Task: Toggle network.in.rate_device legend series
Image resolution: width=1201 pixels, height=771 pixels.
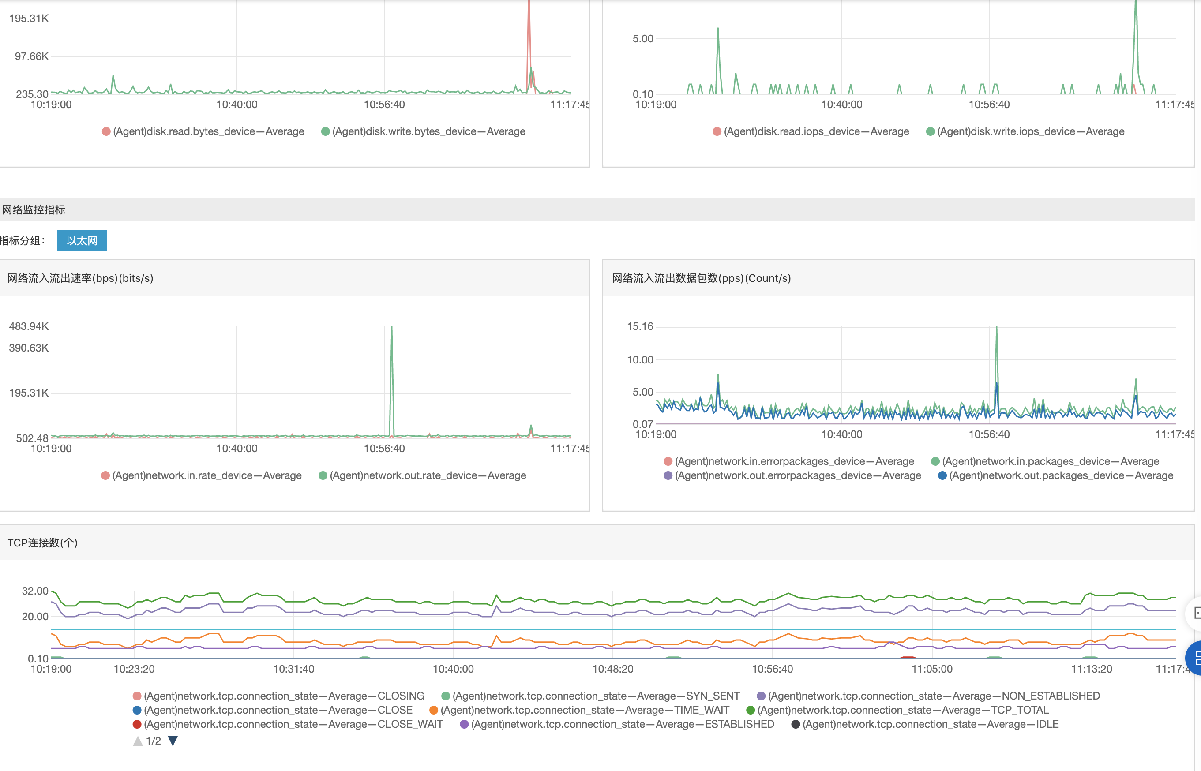Action: point(201,475)
